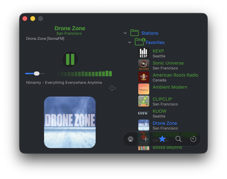227x179 pixels.
Task: Click the CLIPCLIP station logo
Action: point(144,101)
